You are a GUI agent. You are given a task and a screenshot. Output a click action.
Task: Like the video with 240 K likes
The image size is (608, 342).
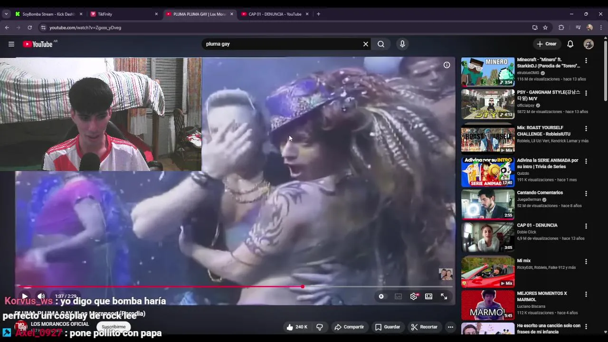tap(297, 327)
